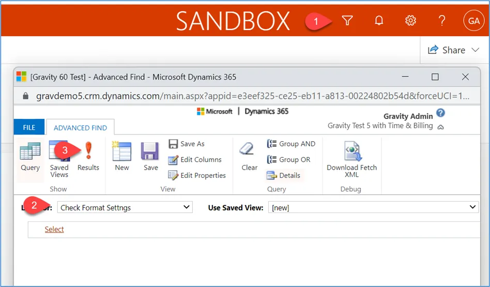Click the Select link in the query
This screenshot has height=287, width=490.
[x=54, y=229]
